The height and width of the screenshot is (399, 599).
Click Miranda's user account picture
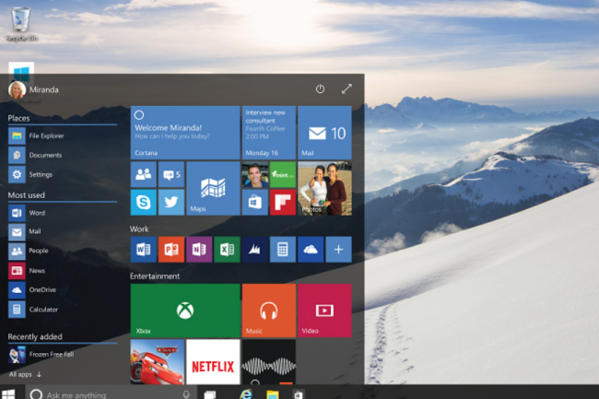coord(17,90)
